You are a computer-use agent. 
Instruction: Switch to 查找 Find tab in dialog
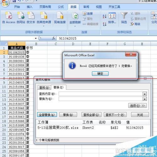(x=44, y=88)
